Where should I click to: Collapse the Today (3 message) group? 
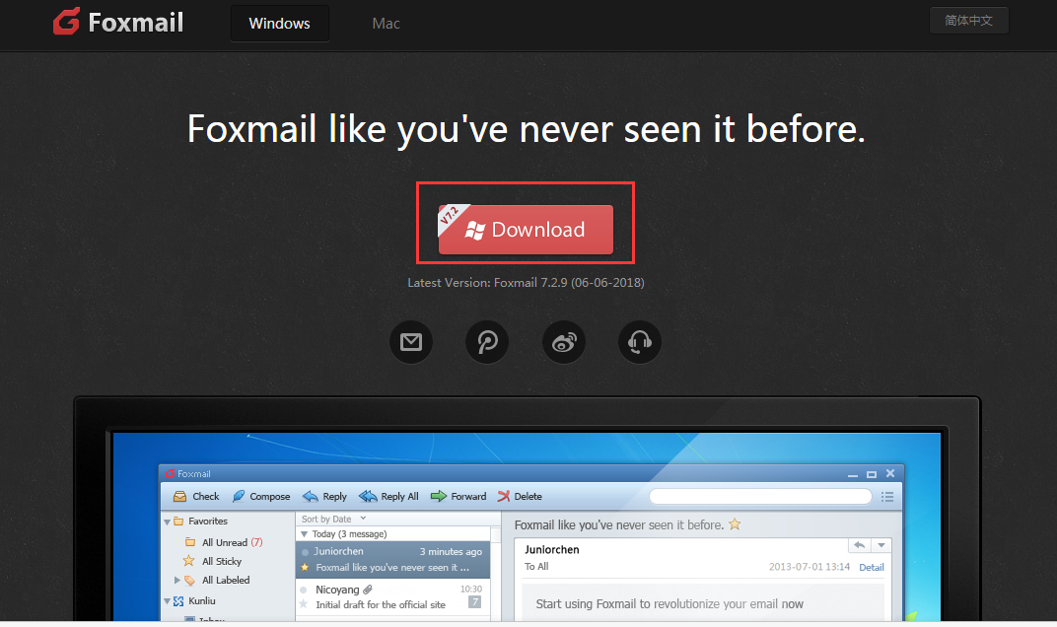pyautogui.click(x=304, y=534)
